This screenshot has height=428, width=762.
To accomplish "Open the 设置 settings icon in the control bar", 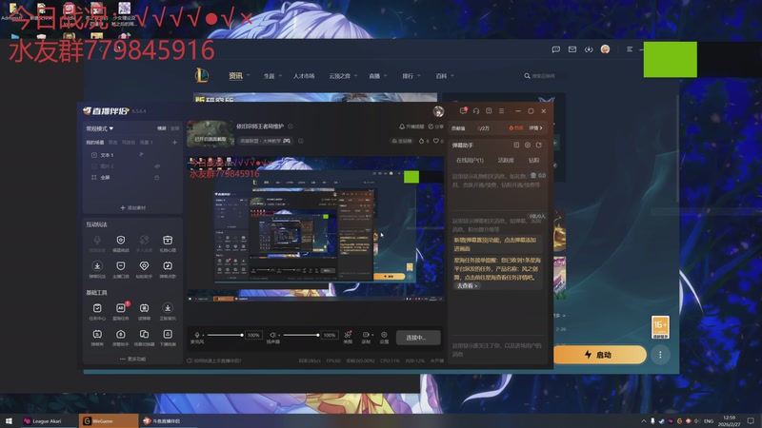I will [384, 335].
